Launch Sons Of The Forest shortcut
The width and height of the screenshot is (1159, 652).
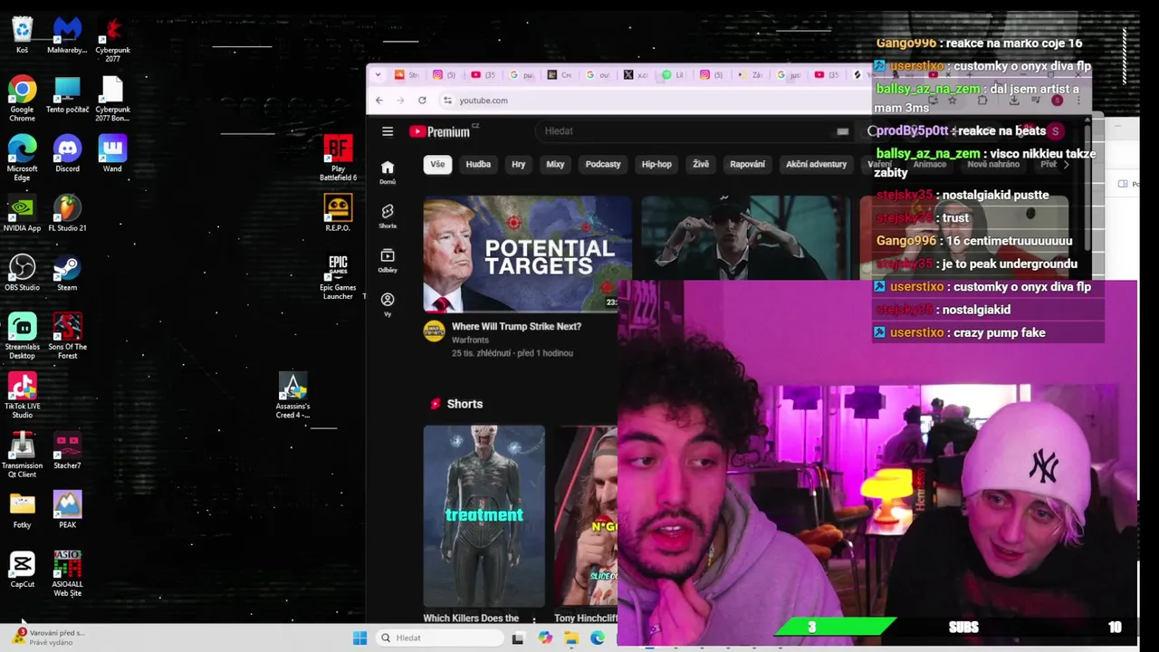(67, 336)
